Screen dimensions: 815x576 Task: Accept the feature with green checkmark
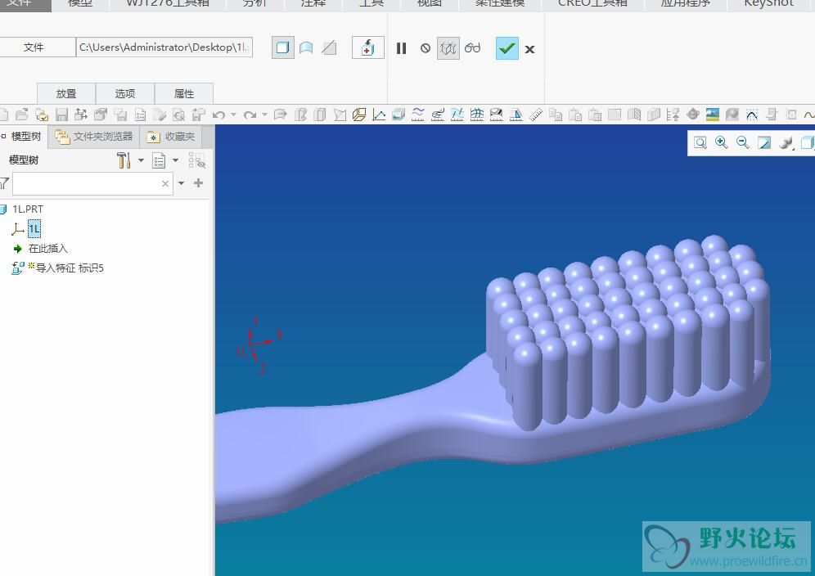pyautogui.click(x=507, y=48)
